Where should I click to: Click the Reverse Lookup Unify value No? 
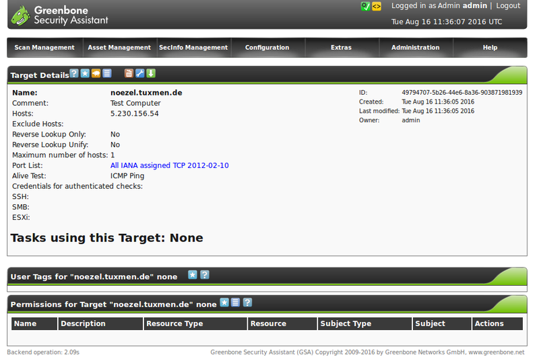pos(115,145)
